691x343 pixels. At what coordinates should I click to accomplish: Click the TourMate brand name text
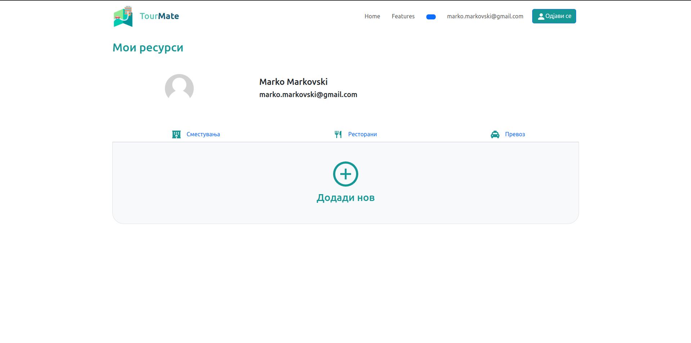point(159,16)
